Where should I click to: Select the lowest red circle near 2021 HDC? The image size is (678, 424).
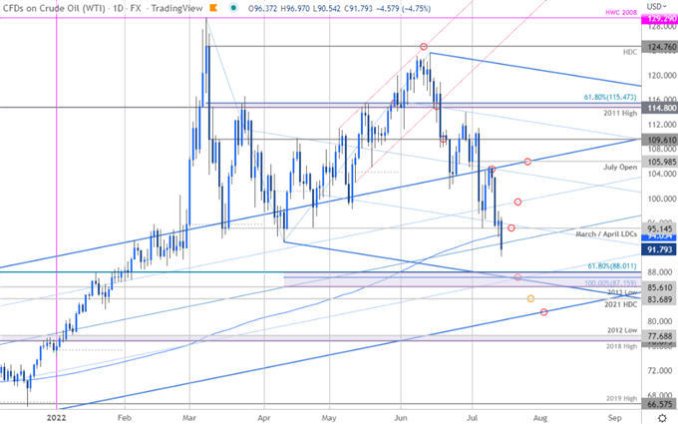[x=543, y=312]
